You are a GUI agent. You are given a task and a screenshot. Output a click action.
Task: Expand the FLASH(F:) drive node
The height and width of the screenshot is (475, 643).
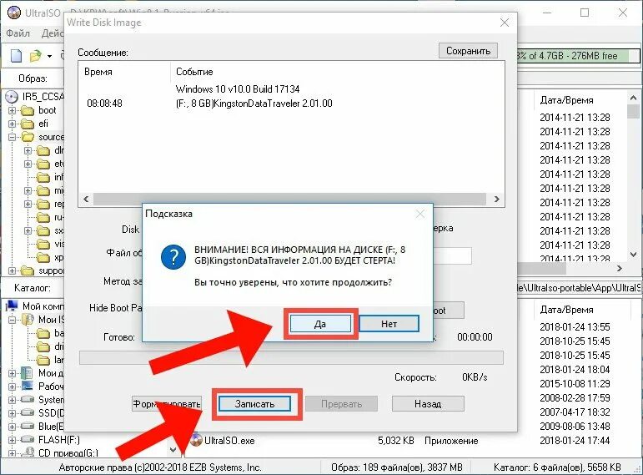(x=12, y=440)
